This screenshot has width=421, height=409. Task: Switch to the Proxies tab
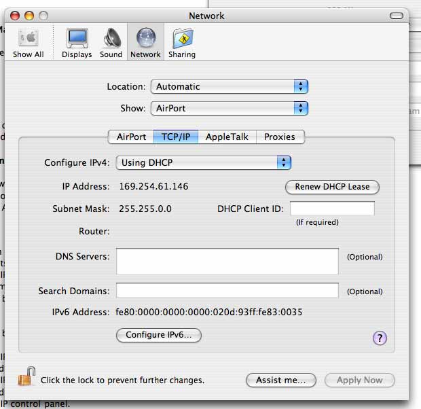[280, 137]
